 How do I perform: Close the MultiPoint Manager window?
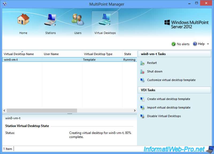coord(206,3)
